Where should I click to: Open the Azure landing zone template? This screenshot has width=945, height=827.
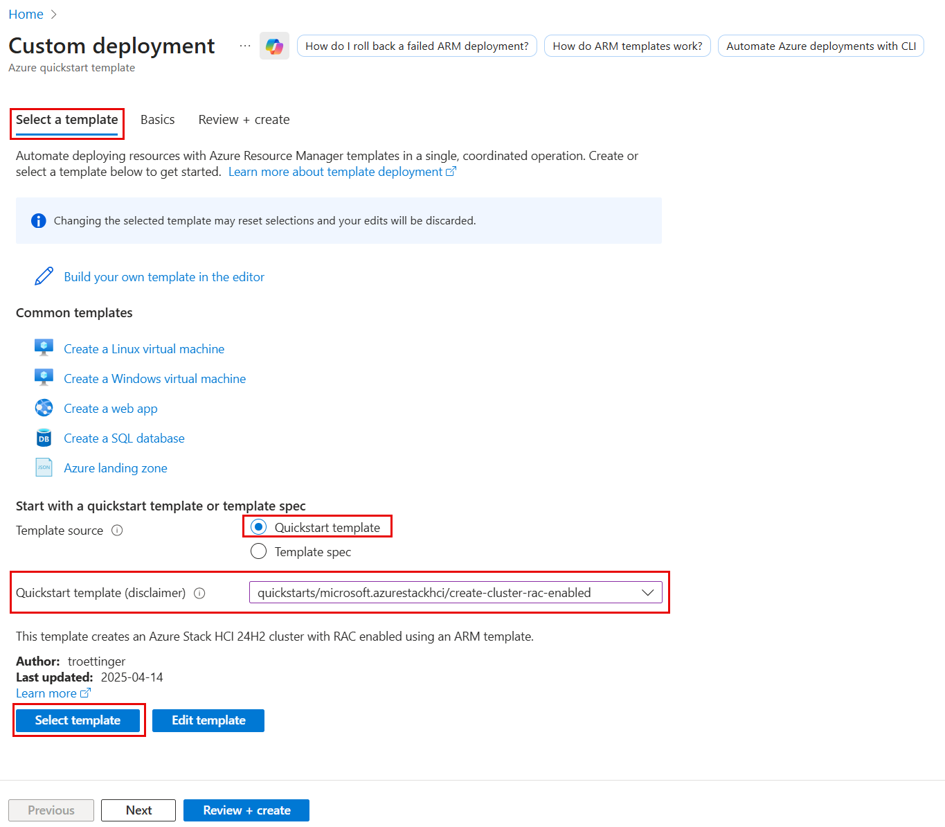116,468
